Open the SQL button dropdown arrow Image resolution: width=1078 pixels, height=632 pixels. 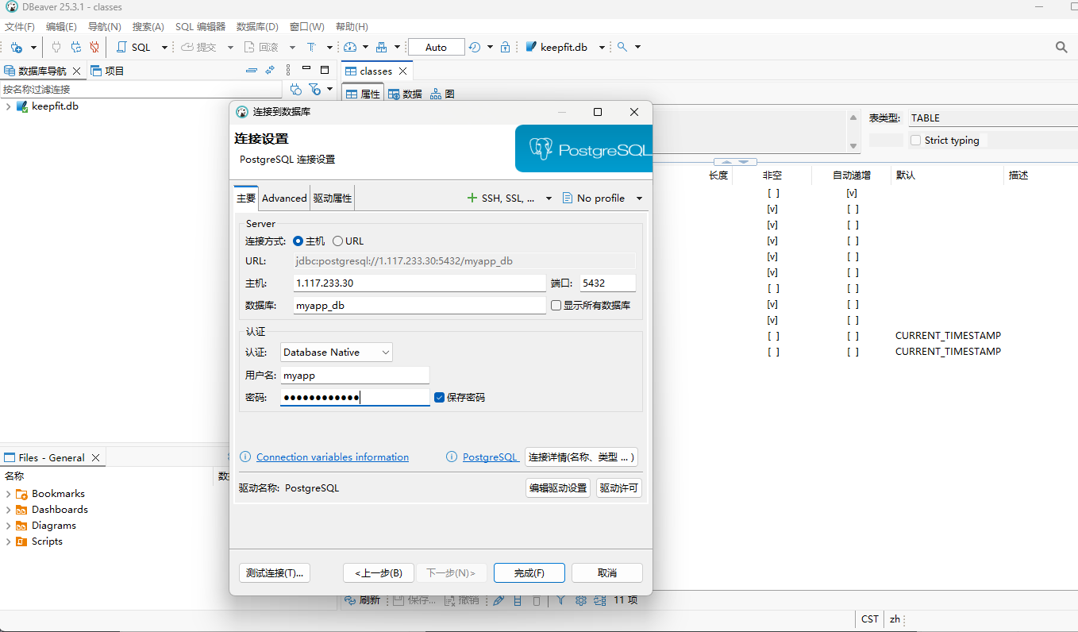(164, 48)
